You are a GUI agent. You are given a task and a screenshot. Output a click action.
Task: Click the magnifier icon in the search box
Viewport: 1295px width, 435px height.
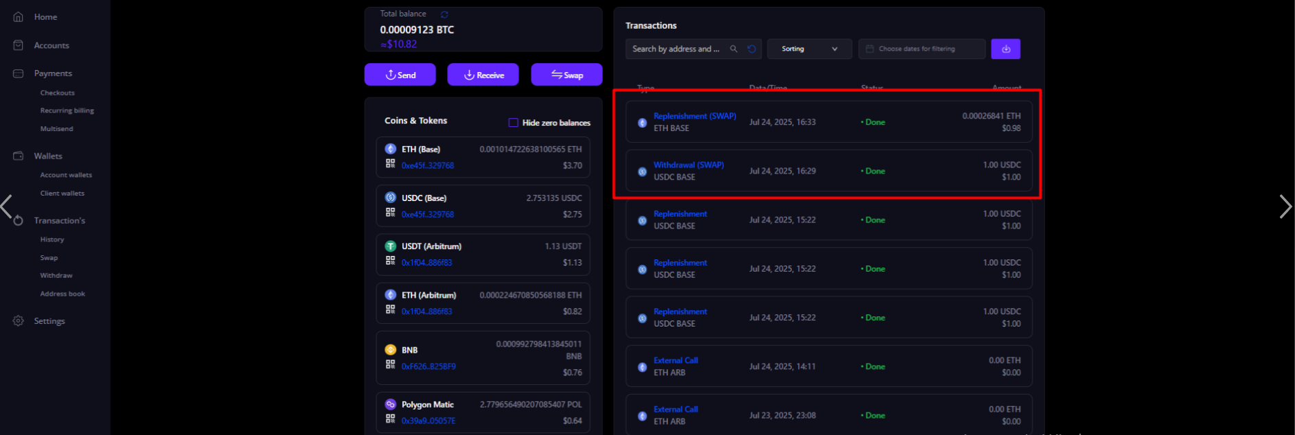click(x=733, y=49)
